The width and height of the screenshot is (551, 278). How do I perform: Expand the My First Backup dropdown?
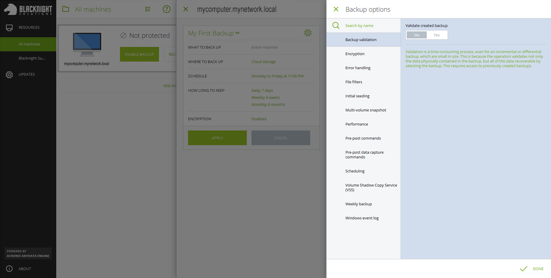[237, 33]
